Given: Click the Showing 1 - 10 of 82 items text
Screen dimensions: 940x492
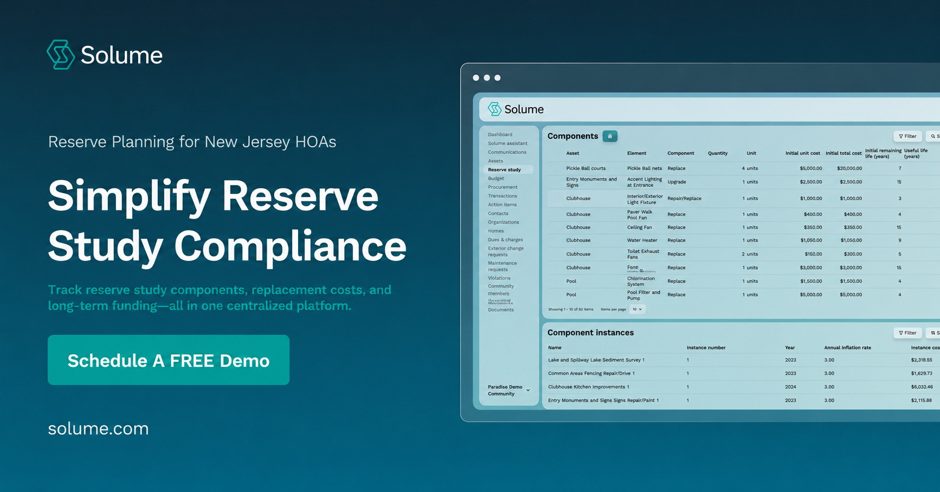Looking at the screenshot, I should point(570,309).
